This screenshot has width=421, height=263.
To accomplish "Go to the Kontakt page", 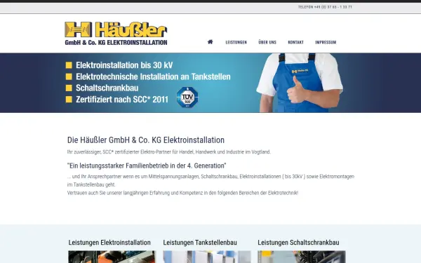I will [x=295, y=42].
